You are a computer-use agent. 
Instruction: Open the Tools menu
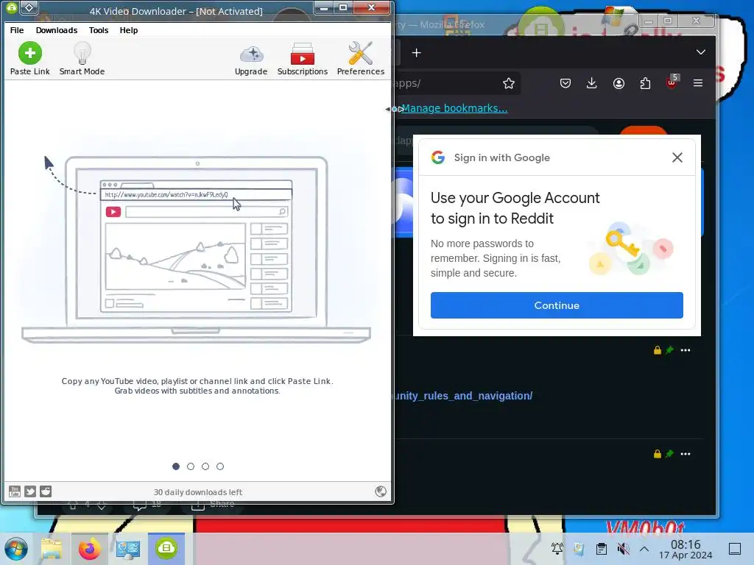[99, 30]
